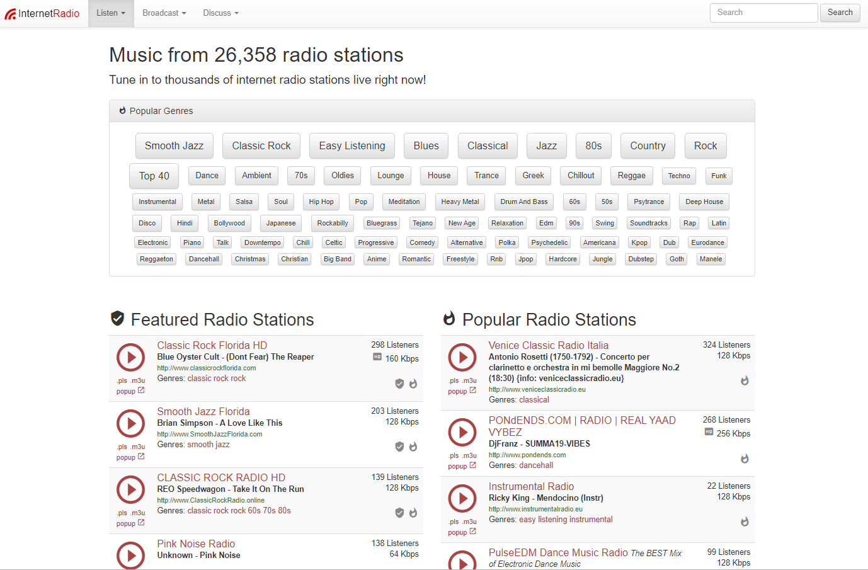Play Instrumental Radio station
This screenshot has height=570, width=868.
click(462, 499)
